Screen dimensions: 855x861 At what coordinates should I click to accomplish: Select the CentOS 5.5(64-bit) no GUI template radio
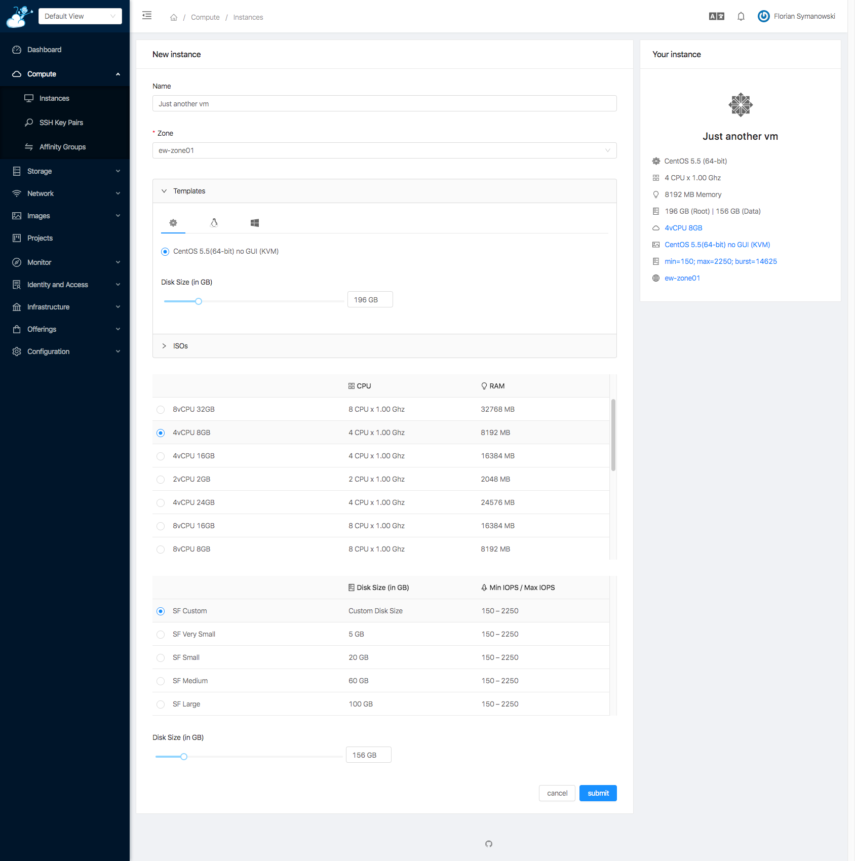[x=165, y=252]
